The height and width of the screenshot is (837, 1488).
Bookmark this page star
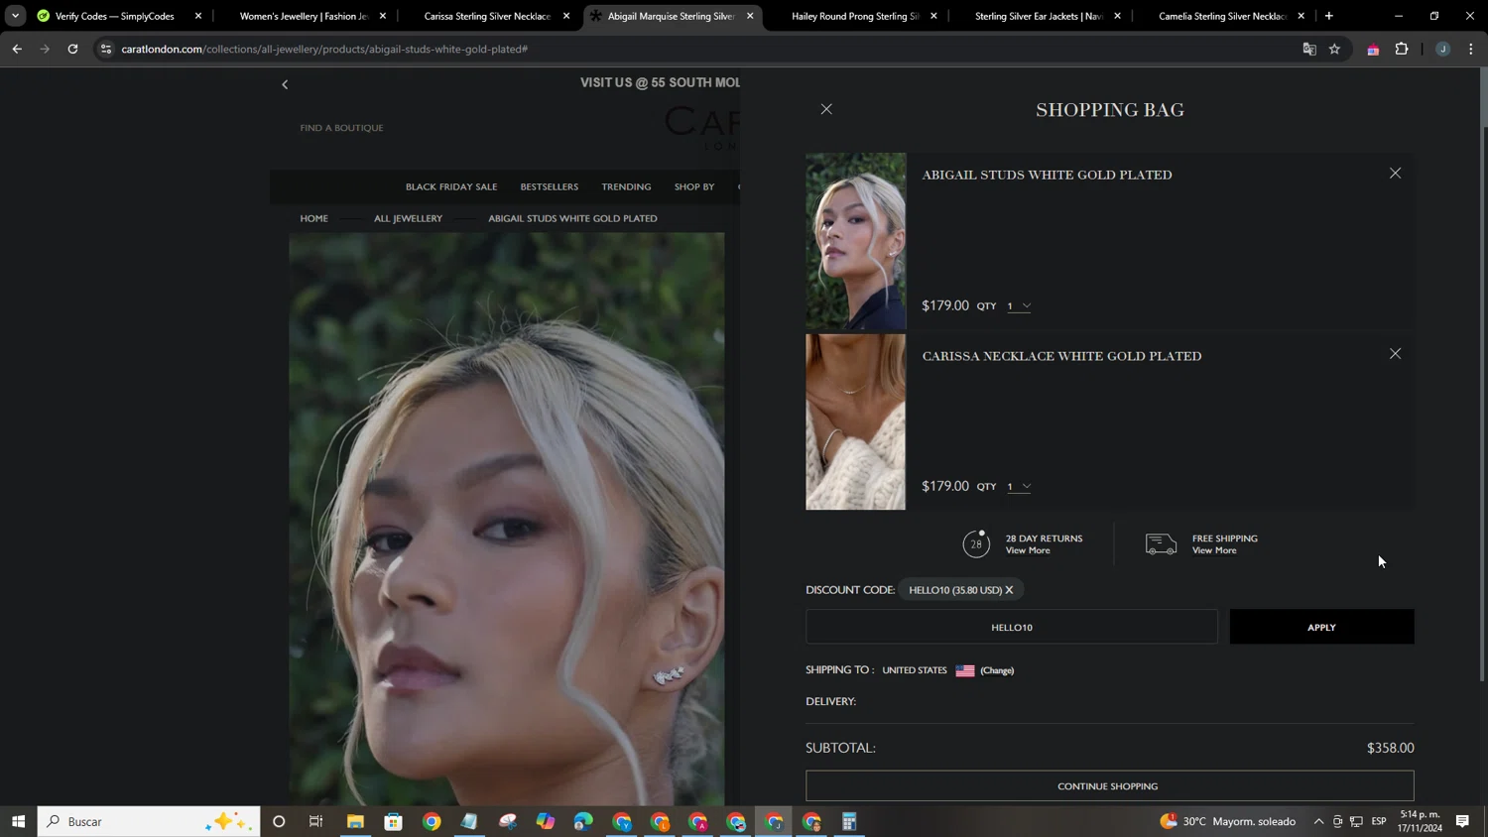click(1335, 49)
